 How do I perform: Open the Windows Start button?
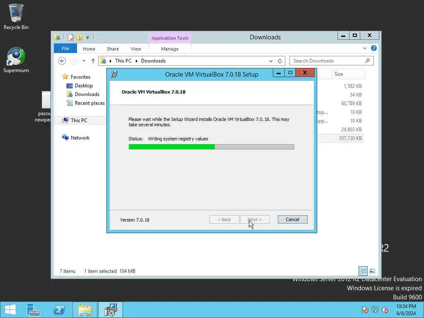coord(10,310)
